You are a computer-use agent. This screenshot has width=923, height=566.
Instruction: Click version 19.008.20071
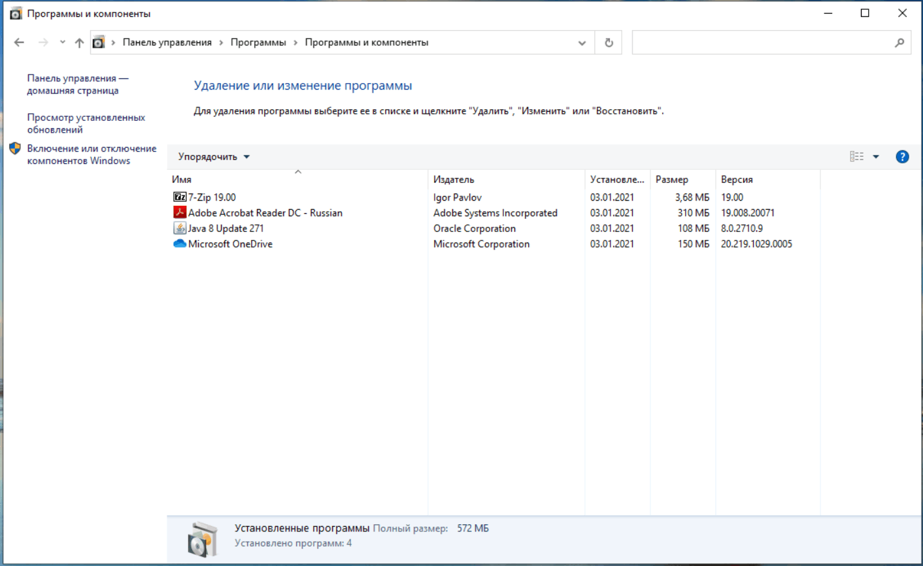tap(748, 212)
